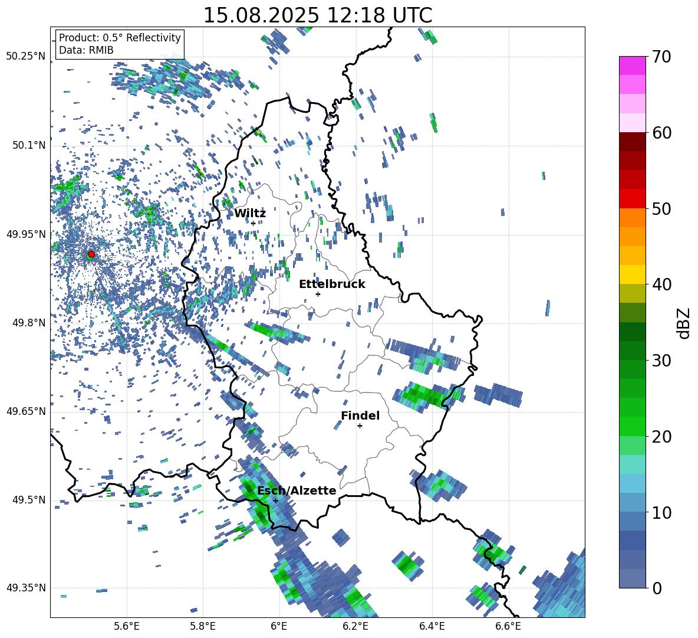Click the 50.25°N latitude label

26,57
